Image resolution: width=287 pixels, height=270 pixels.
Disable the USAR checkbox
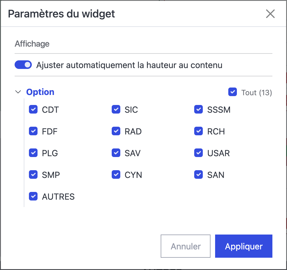198,153
